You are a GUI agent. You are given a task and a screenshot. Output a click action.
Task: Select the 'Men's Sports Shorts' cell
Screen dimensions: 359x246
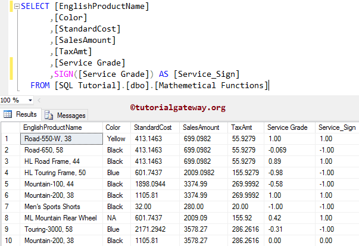pos(53,206)
